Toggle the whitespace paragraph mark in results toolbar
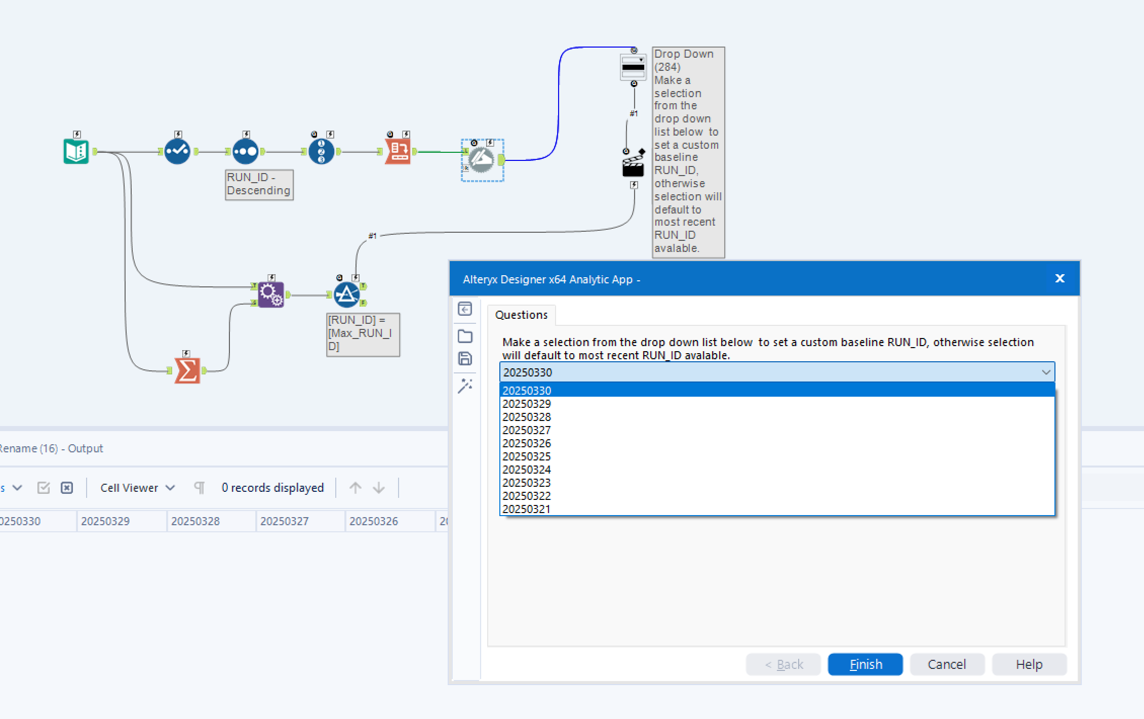 (200, 487)
